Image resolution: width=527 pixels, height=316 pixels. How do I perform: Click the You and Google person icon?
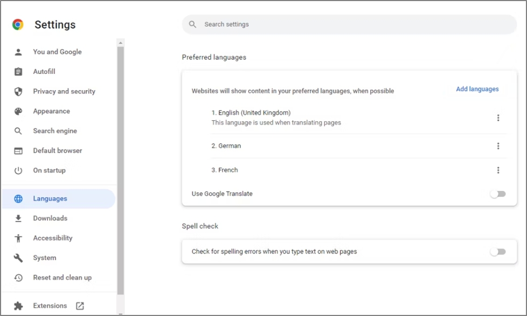pos(18,52)
